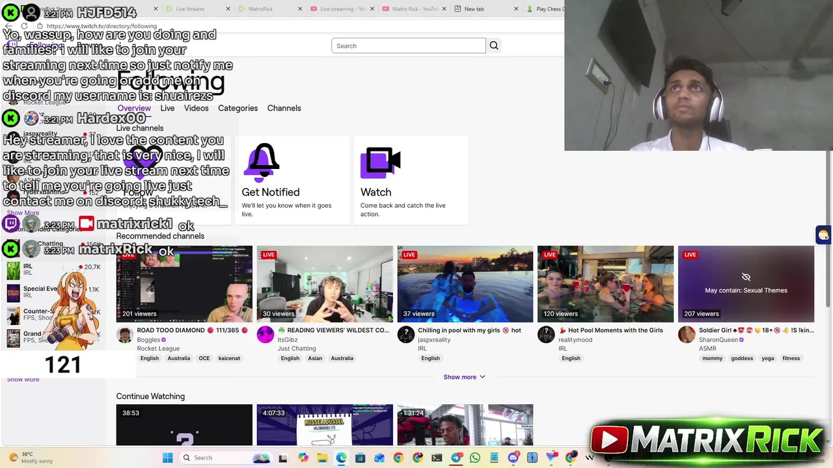The height and width of the screenshot is (468, 833).
Task: Switch to the Play Chess browser tab
Action: click(544, 9)
